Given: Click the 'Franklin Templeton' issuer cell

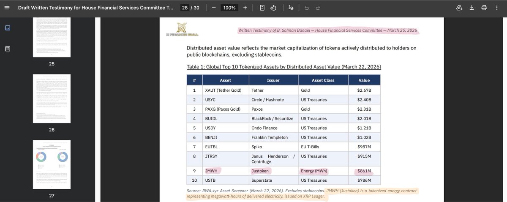Looking at the screenshot, I should point(273,137).
